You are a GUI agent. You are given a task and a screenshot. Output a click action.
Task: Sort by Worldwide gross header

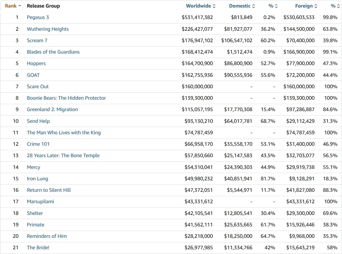tap(199, 6)
